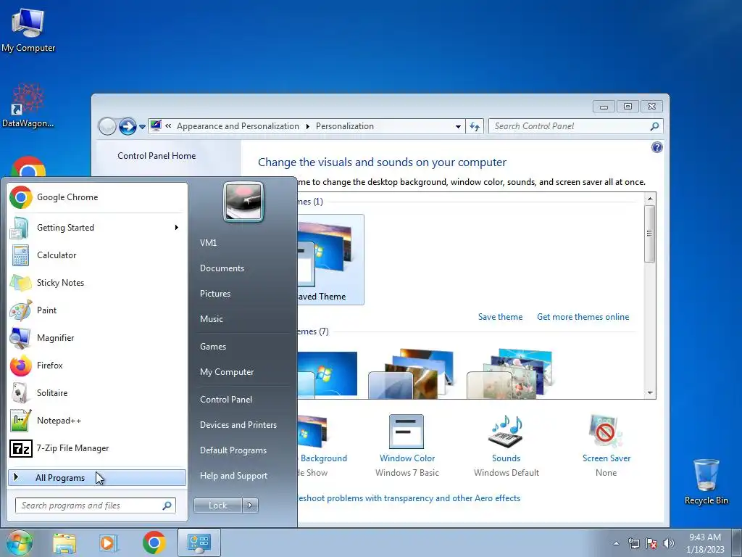This screenshot has width=742, height=557.
Task: Open the volume speaker icon in the tray
Action: 669,543
